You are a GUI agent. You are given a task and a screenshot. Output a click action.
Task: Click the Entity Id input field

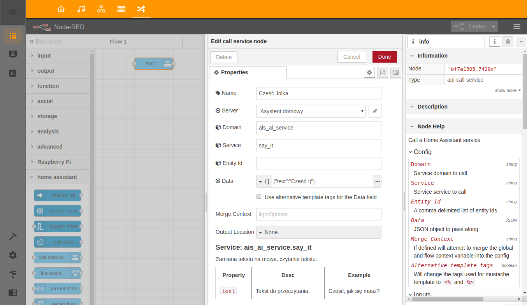318,163
